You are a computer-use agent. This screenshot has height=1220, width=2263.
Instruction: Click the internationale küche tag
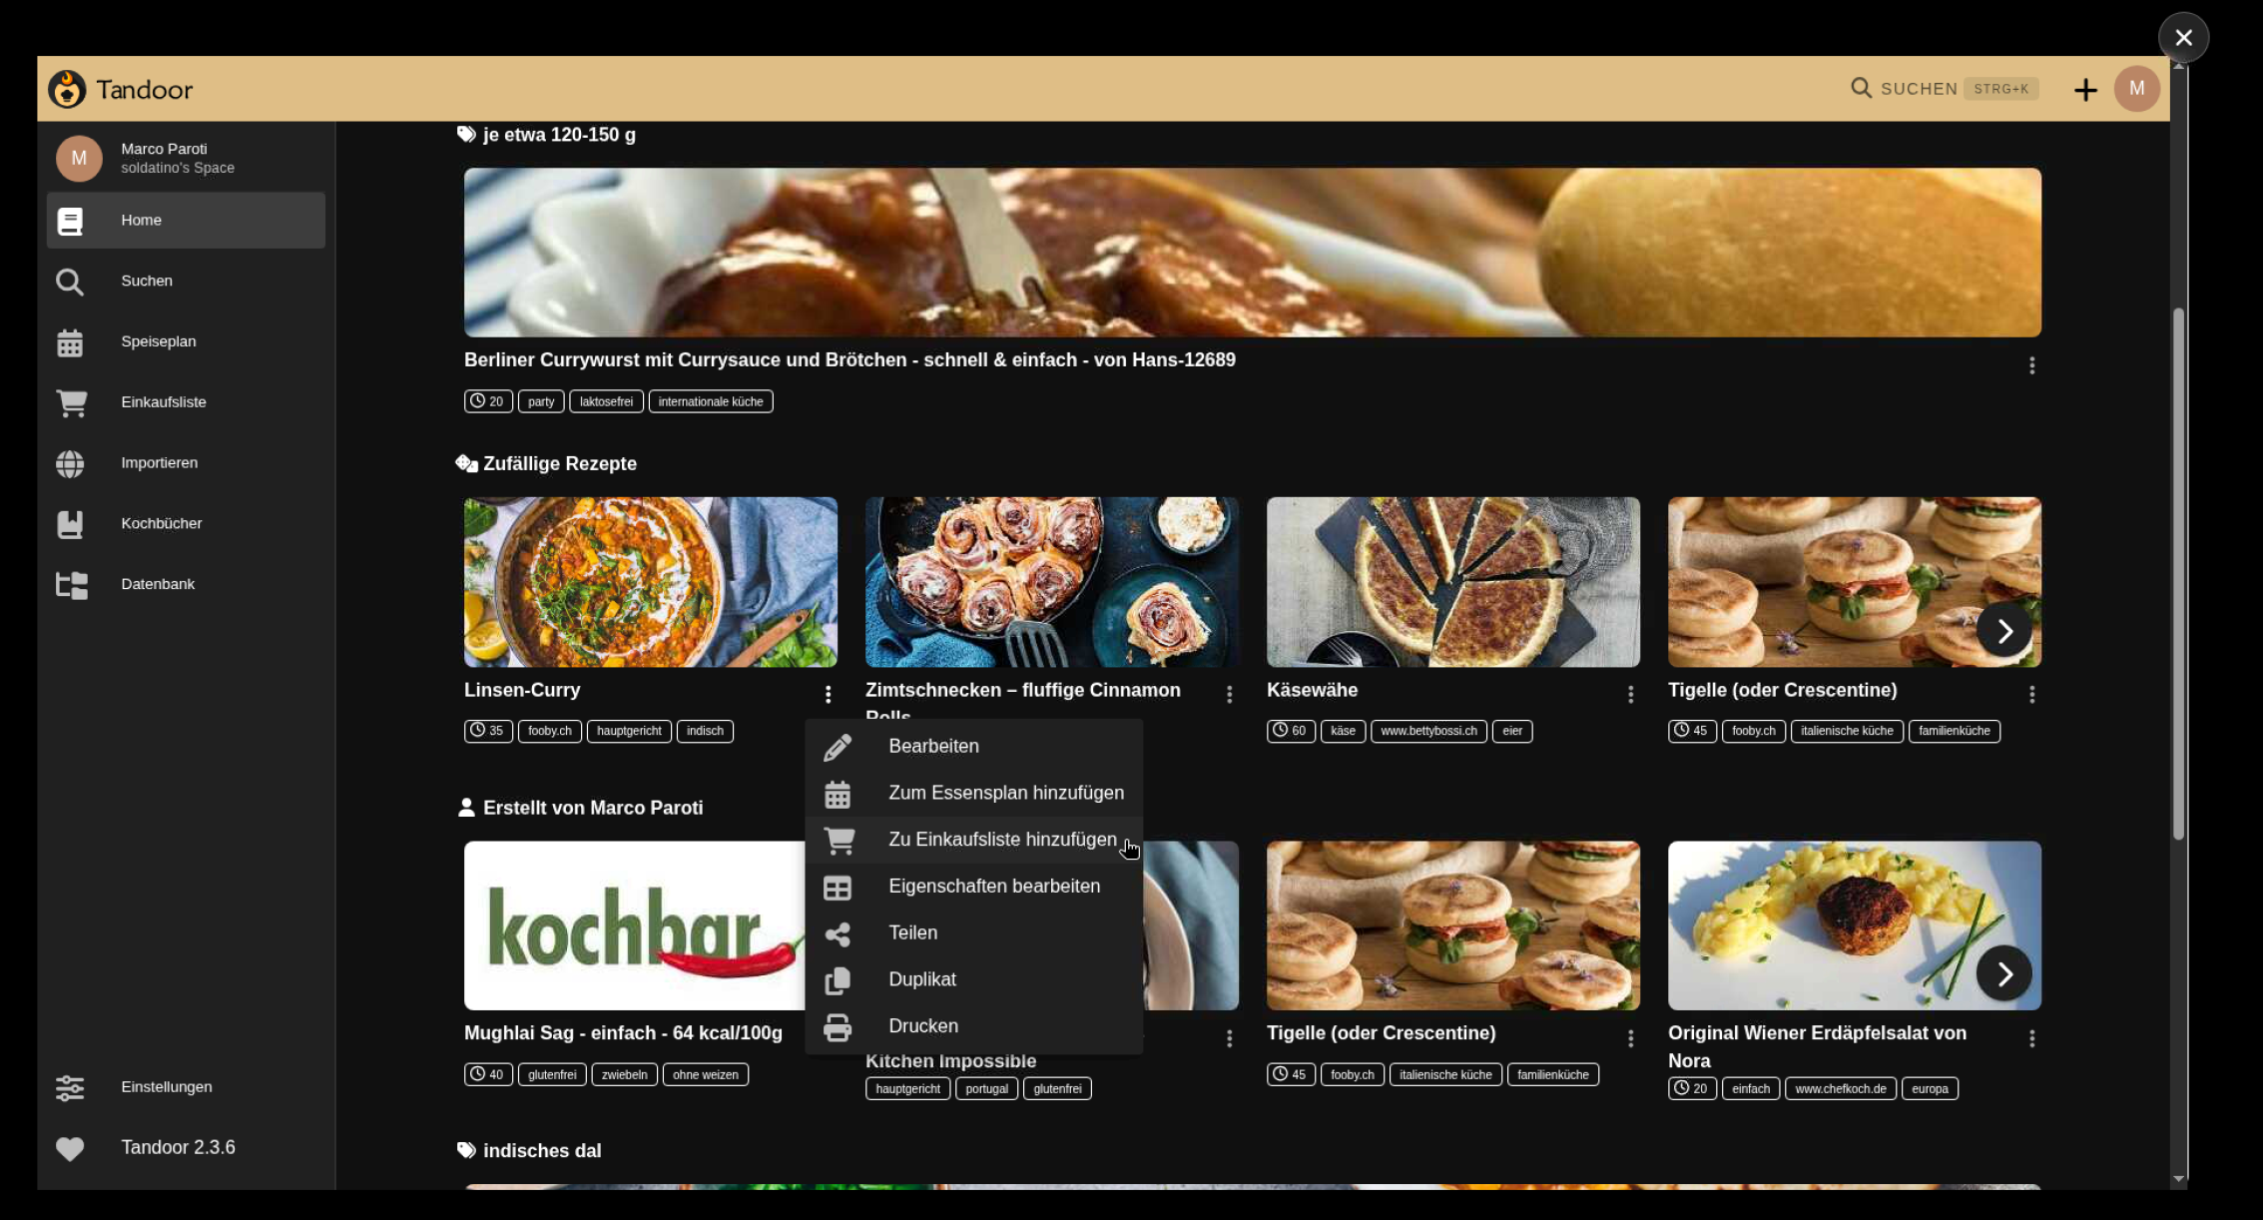(711, 402)
